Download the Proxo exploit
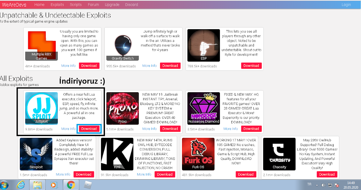 click(170, 129)
